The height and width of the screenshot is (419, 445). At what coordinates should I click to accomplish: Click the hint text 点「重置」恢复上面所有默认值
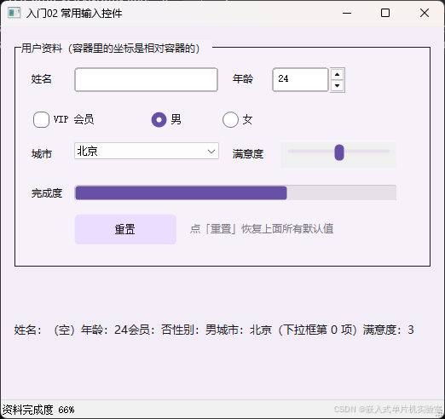[262, 228]
